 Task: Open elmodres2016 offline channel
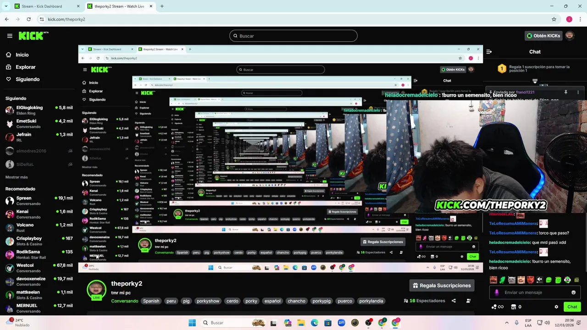coord(39,151)
